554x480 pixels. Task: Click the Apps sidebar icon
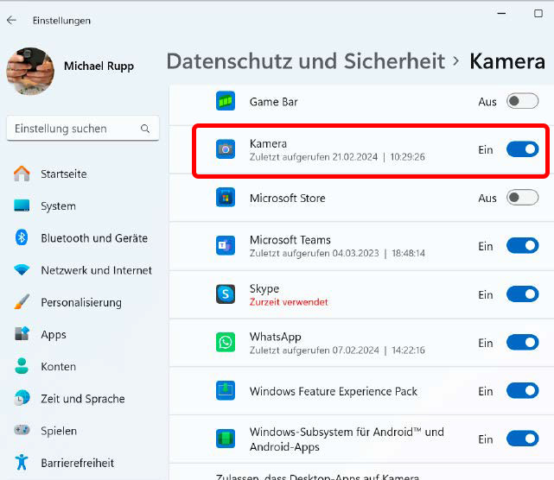[x=22, y=334]
